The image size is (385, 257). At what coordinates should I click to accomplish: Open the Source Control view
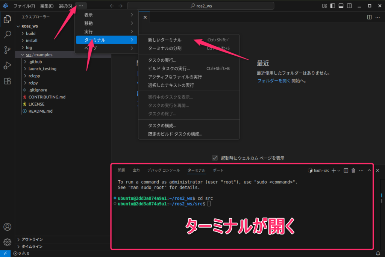click(7, 50)
